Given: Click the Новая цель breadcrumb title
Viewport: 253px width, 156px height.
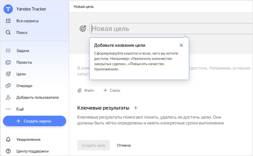Looking at the screenshot, I should coord(83,7).
